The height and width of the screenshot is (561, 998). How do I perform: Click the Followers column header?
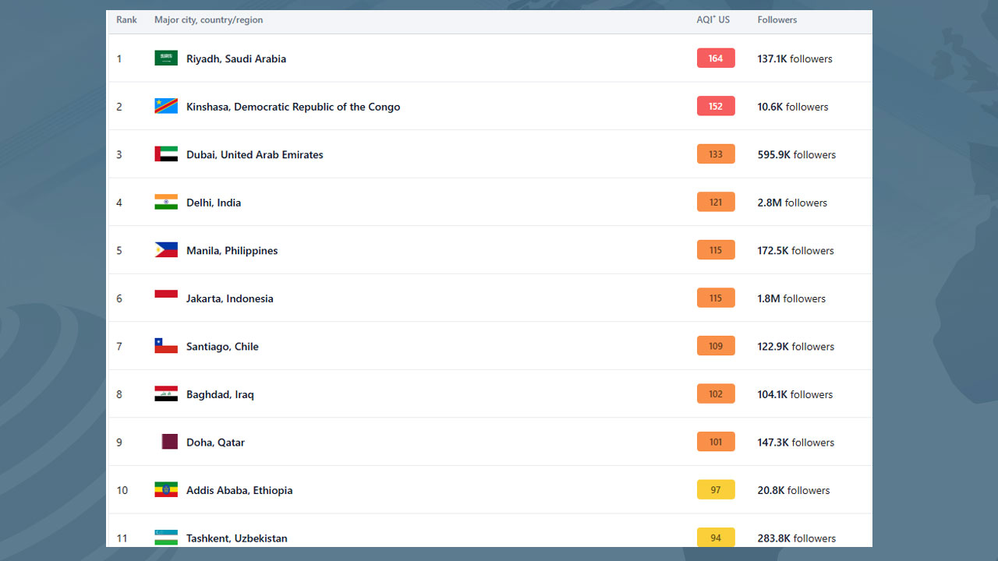pos(777,20)
